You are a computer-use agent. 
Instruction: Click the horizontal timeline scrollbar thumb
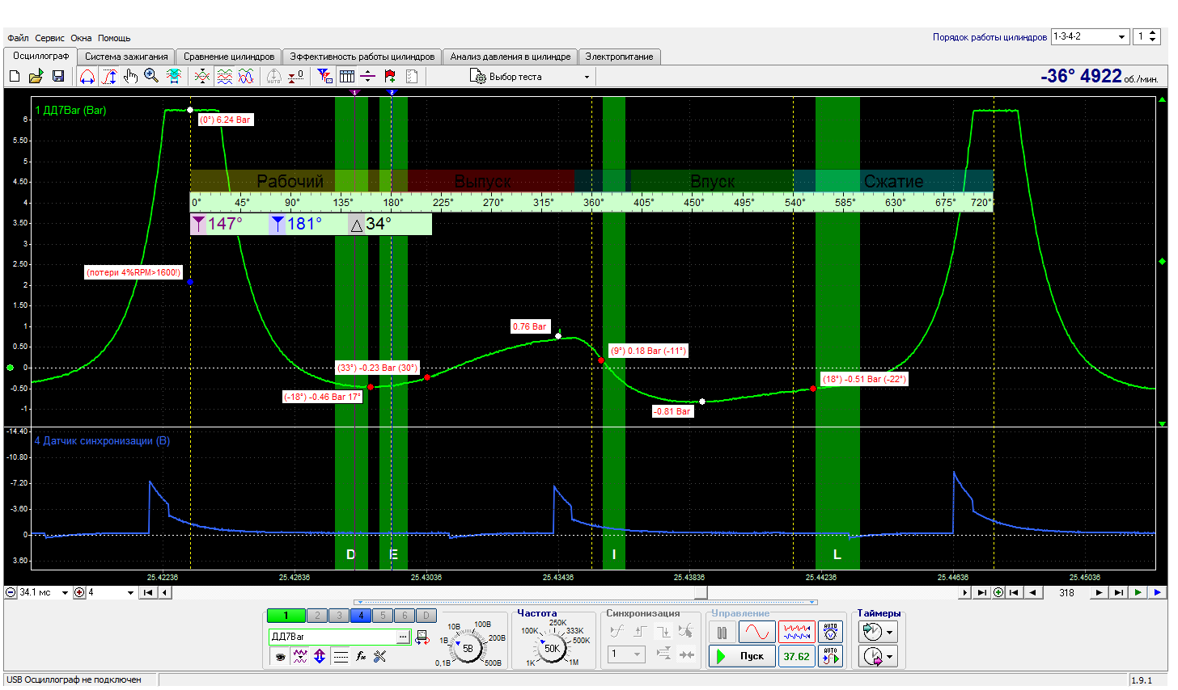701,592
